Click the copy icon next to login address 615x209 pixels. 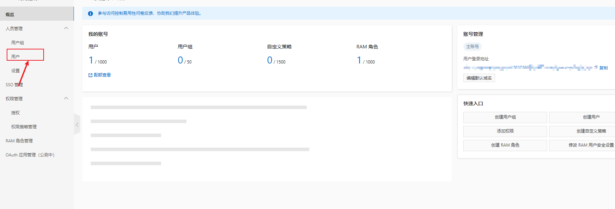point(596,67)
